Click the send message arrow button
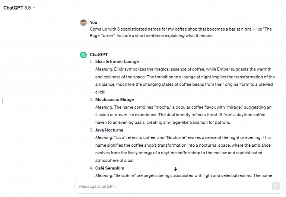The height and width of the screenshot is (197, 286). (276, 186)
